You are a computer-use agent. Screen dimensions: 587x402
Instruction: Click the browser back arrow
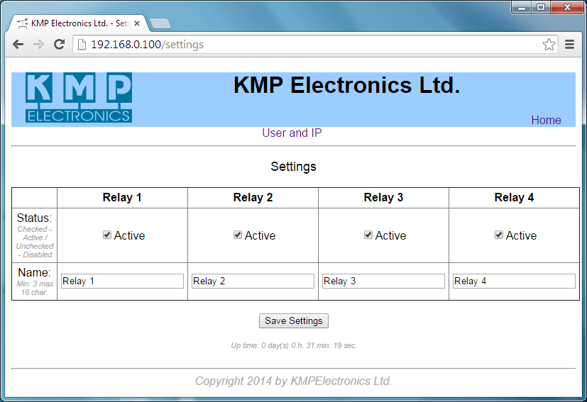(18, 45)
